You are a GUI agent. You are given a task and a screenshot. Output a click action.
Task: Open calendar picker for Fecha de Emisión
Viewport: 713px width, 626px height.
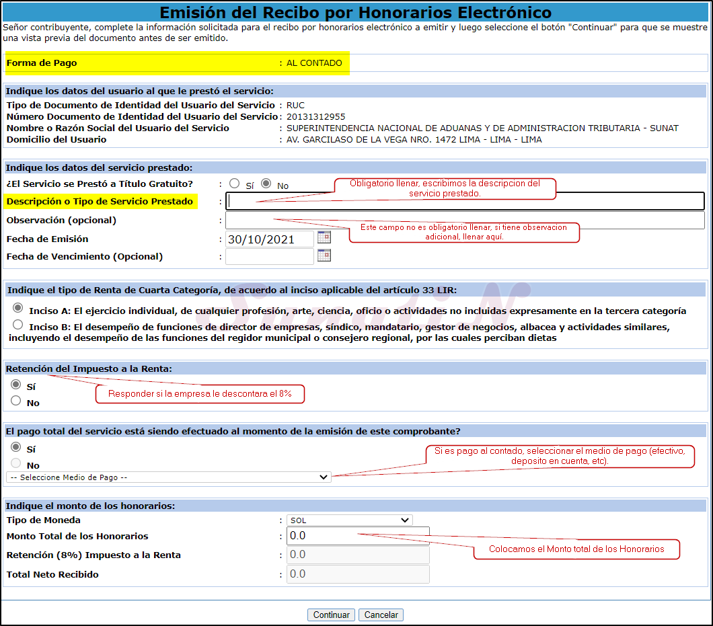(x=324, y=237)
